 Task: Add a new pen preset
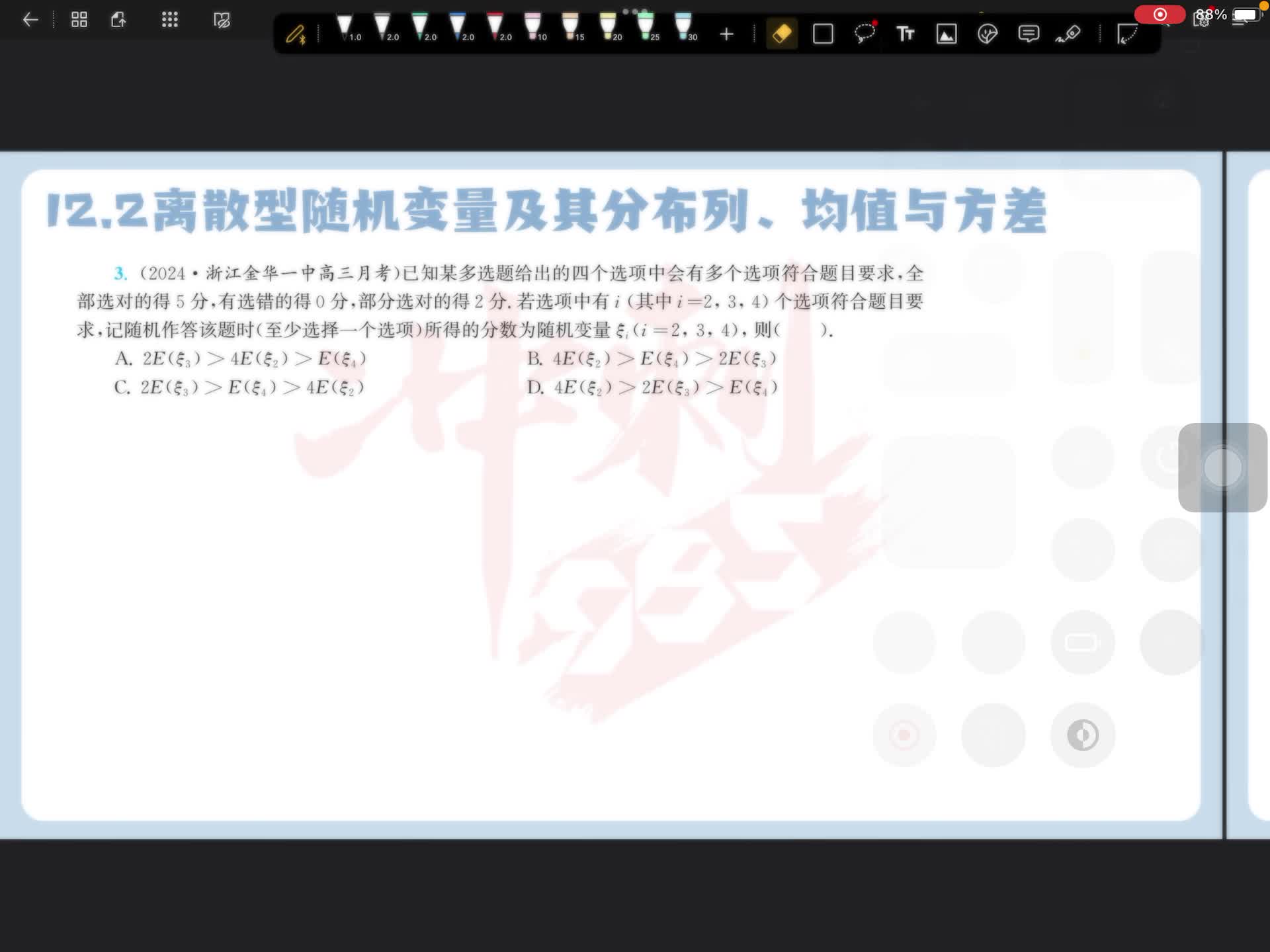[x=726, y=34]
